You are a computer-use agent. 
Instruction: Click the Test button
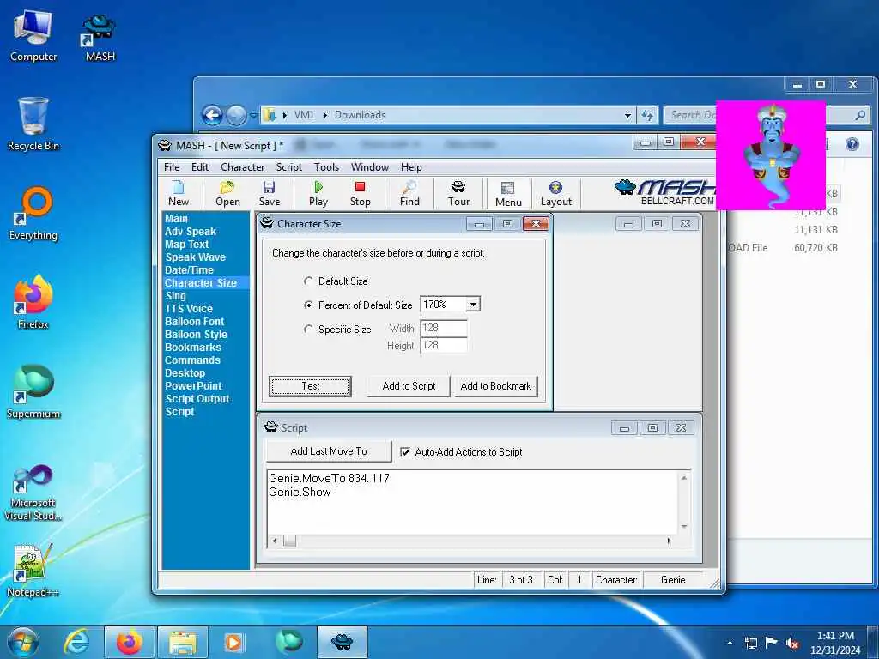pyautogui.click(x=310, y=386)
